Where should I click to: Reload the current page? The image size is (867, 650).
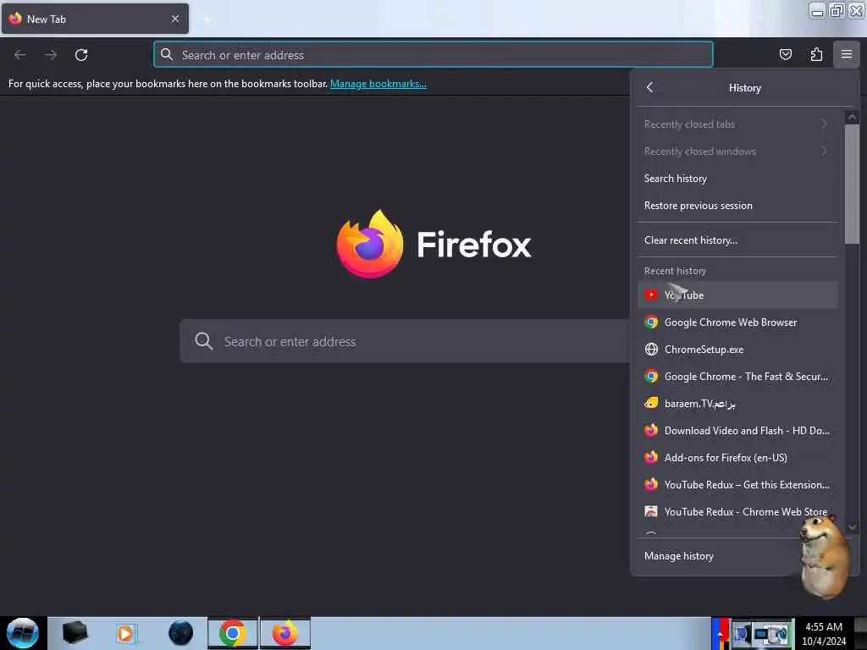[x=81, y=55]
